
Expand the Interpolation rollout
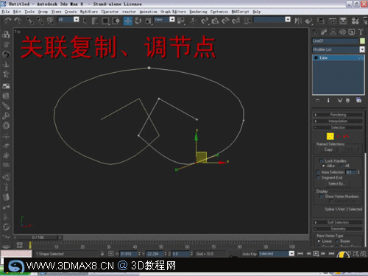pos(338,121)
